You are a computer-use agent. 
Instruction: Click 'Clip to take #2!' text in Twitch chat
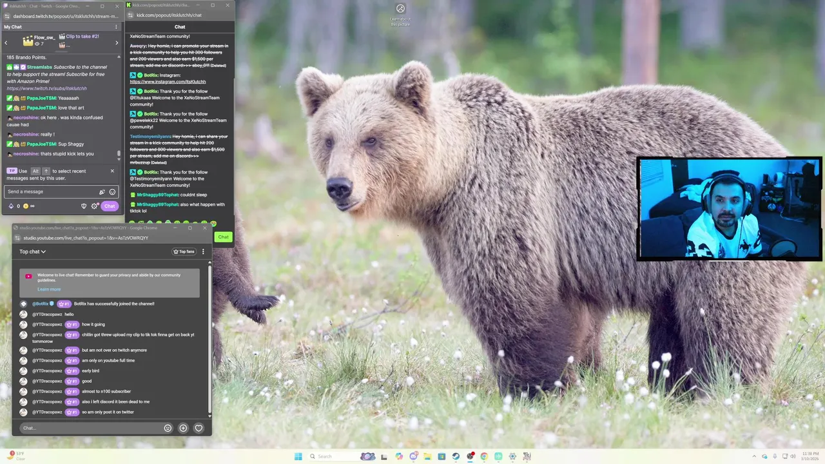point(82,37)
